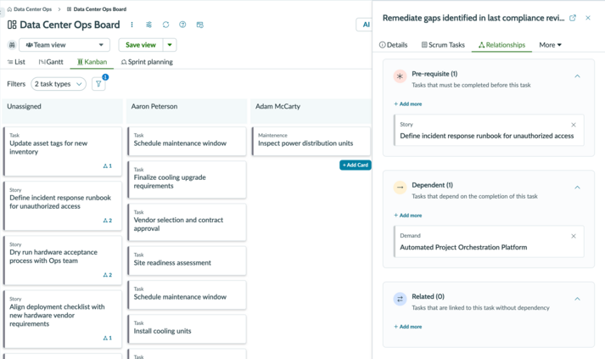
Task: Open the Align deployment checklist story card
Action: pos(63,319)
